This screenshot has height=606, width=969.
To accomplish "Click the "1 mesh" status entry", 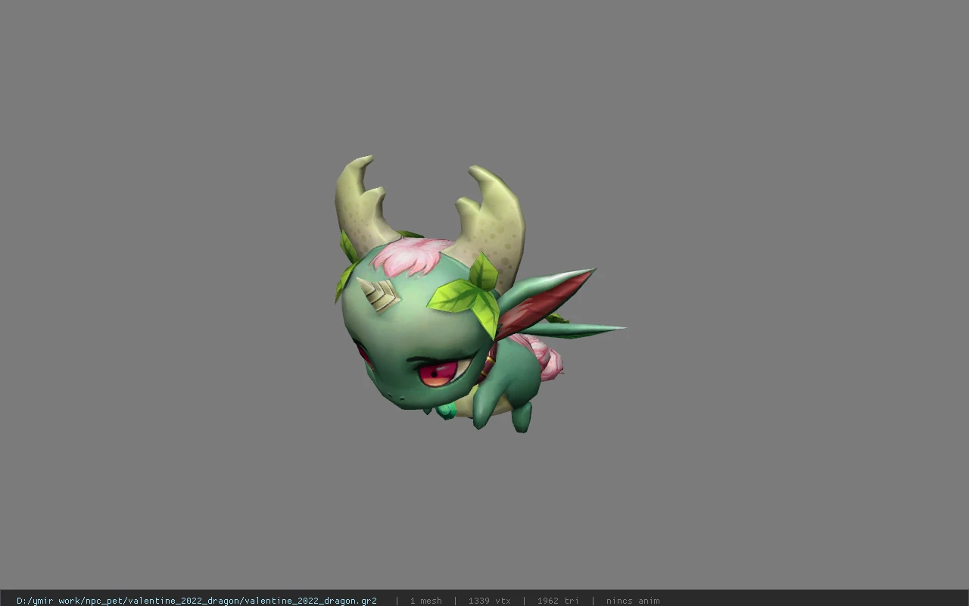I will pyautogui.click(x=425, y=601).
